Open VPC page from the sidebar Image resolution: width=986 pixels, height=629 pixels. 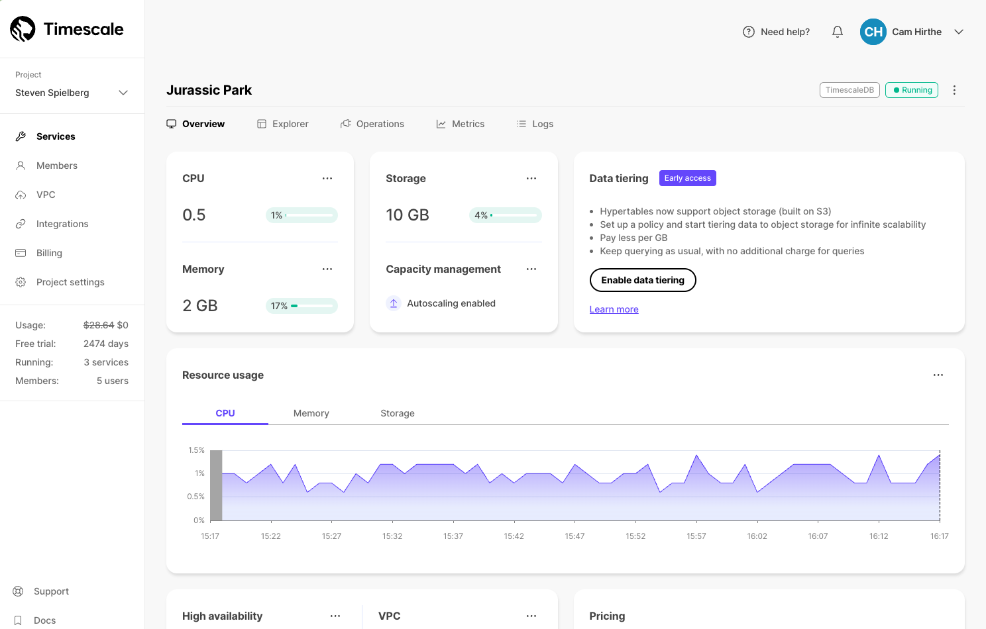(46, 195)
